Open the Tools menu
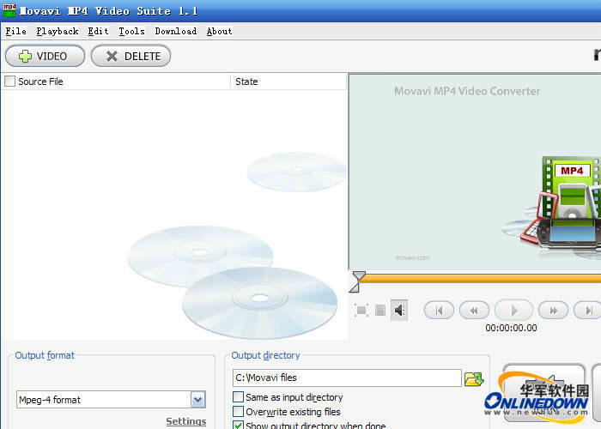 pyautogui.click(x=131, y=32)
